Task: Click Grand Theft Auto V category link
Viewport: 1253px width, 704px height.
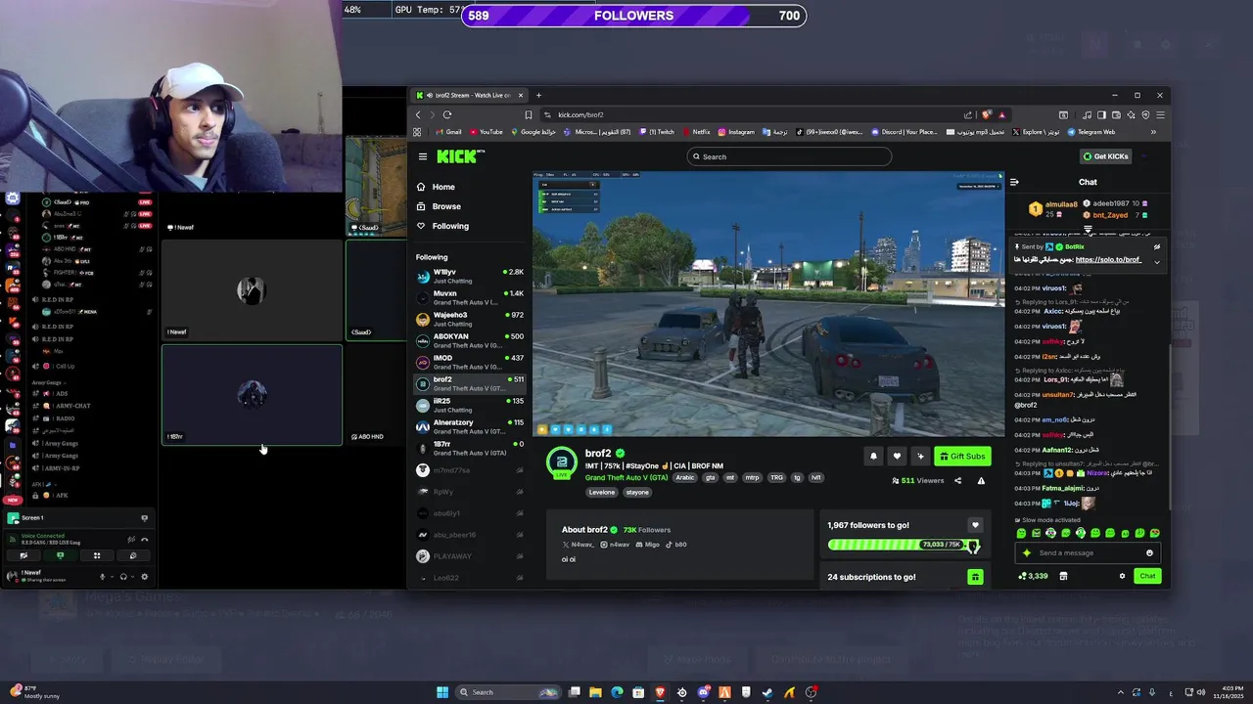Action: pyautogui.click(x=626, y=478)
